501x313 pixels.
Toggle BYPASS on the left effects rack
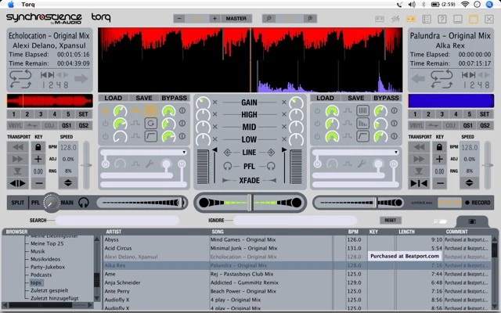[x=174, y=98]
